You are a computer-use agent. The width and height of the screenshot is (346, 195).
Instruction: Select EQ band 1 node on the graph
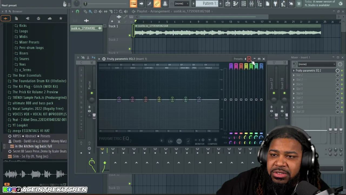coord(119,99)
